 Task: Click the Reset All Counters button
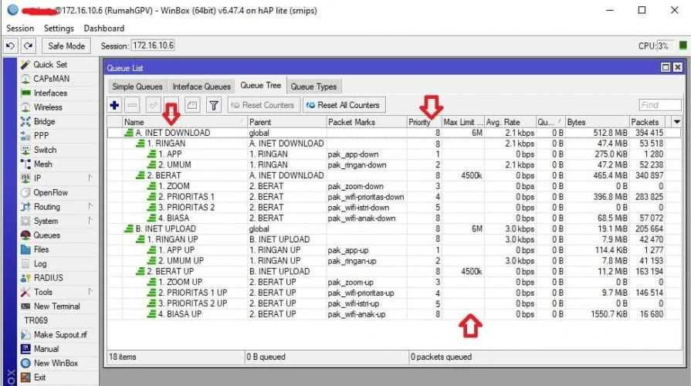click(342, 105)
